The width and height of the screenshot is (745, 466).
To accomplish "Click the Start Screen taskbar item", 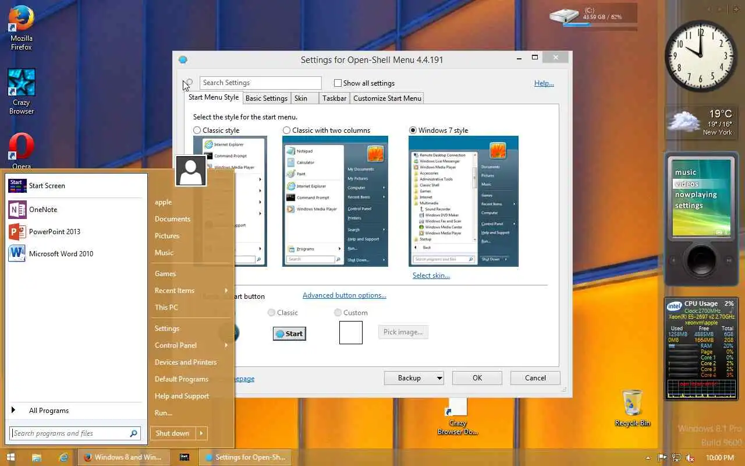I will coord(184,457).
